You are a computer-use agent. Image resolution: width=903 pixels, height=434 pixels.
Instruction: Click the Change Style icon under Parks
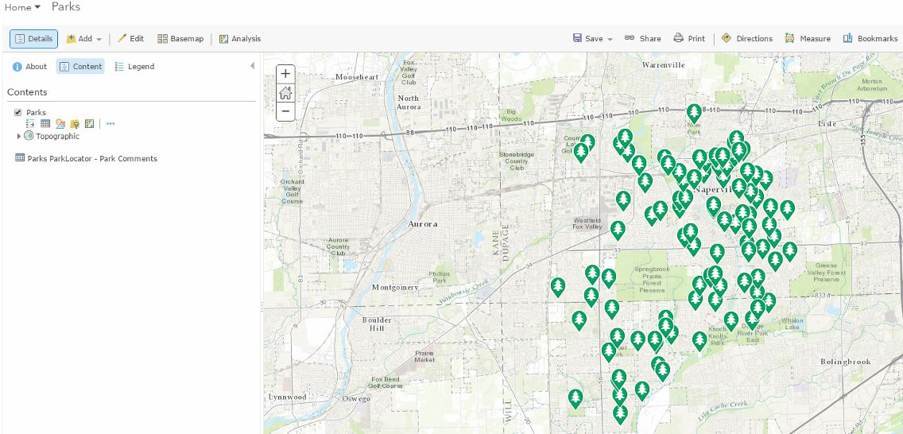(60, 123)
